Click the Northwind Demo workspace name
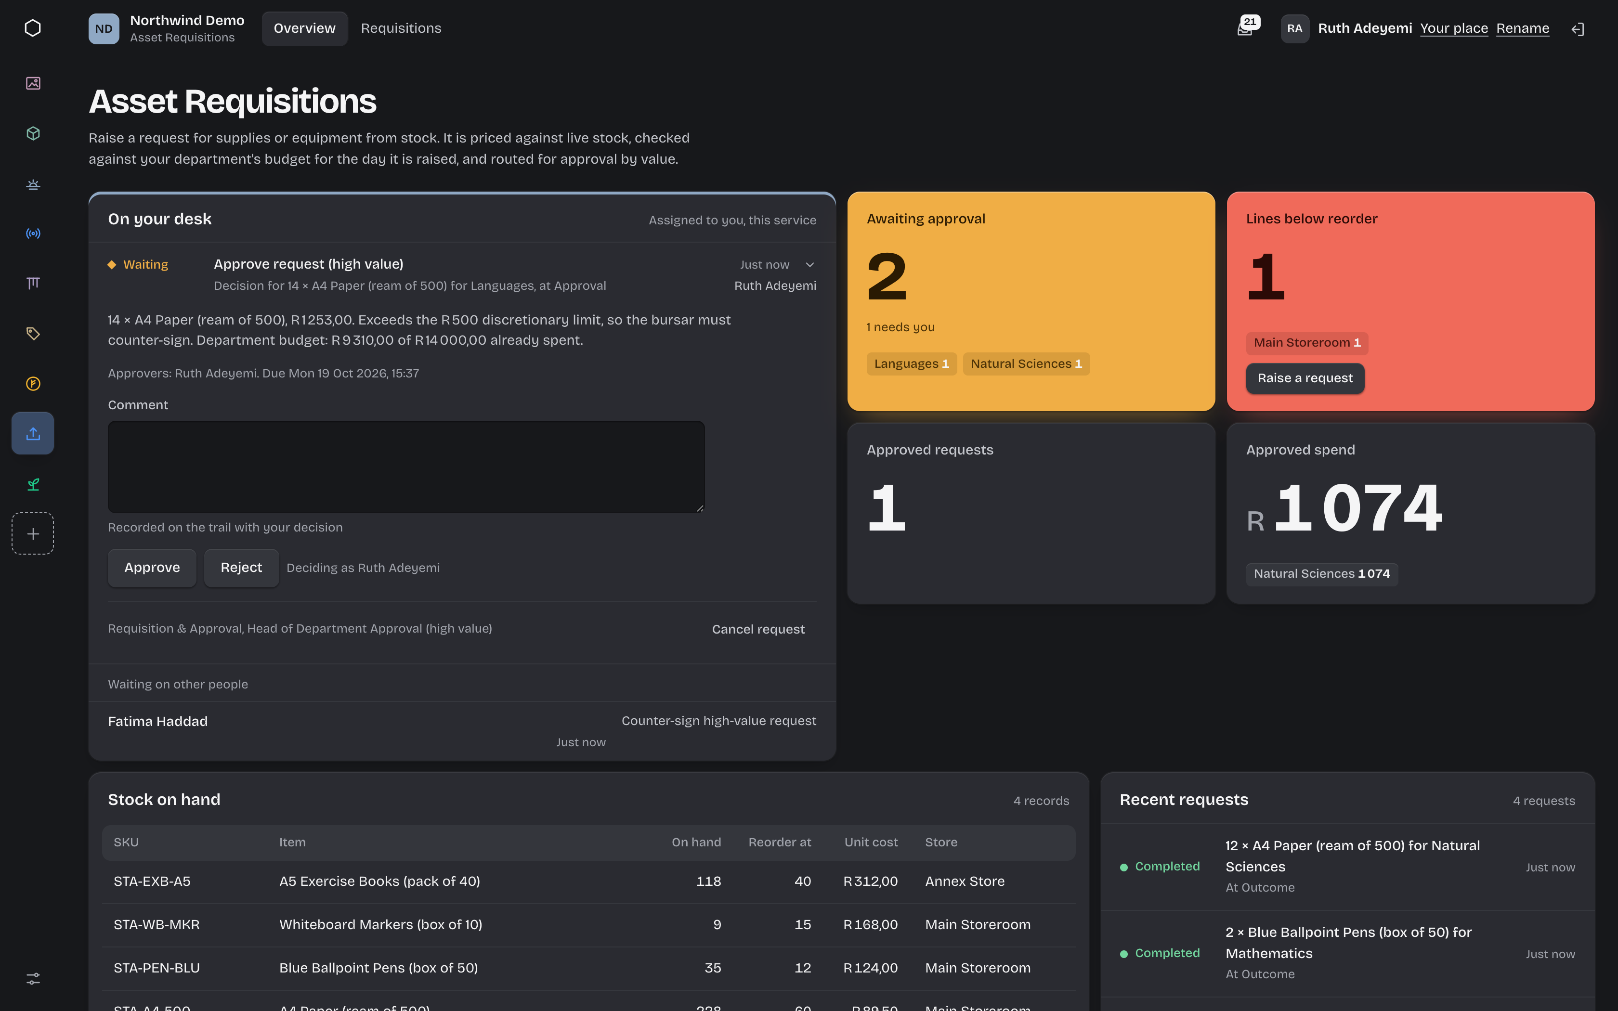 point(187,21)
